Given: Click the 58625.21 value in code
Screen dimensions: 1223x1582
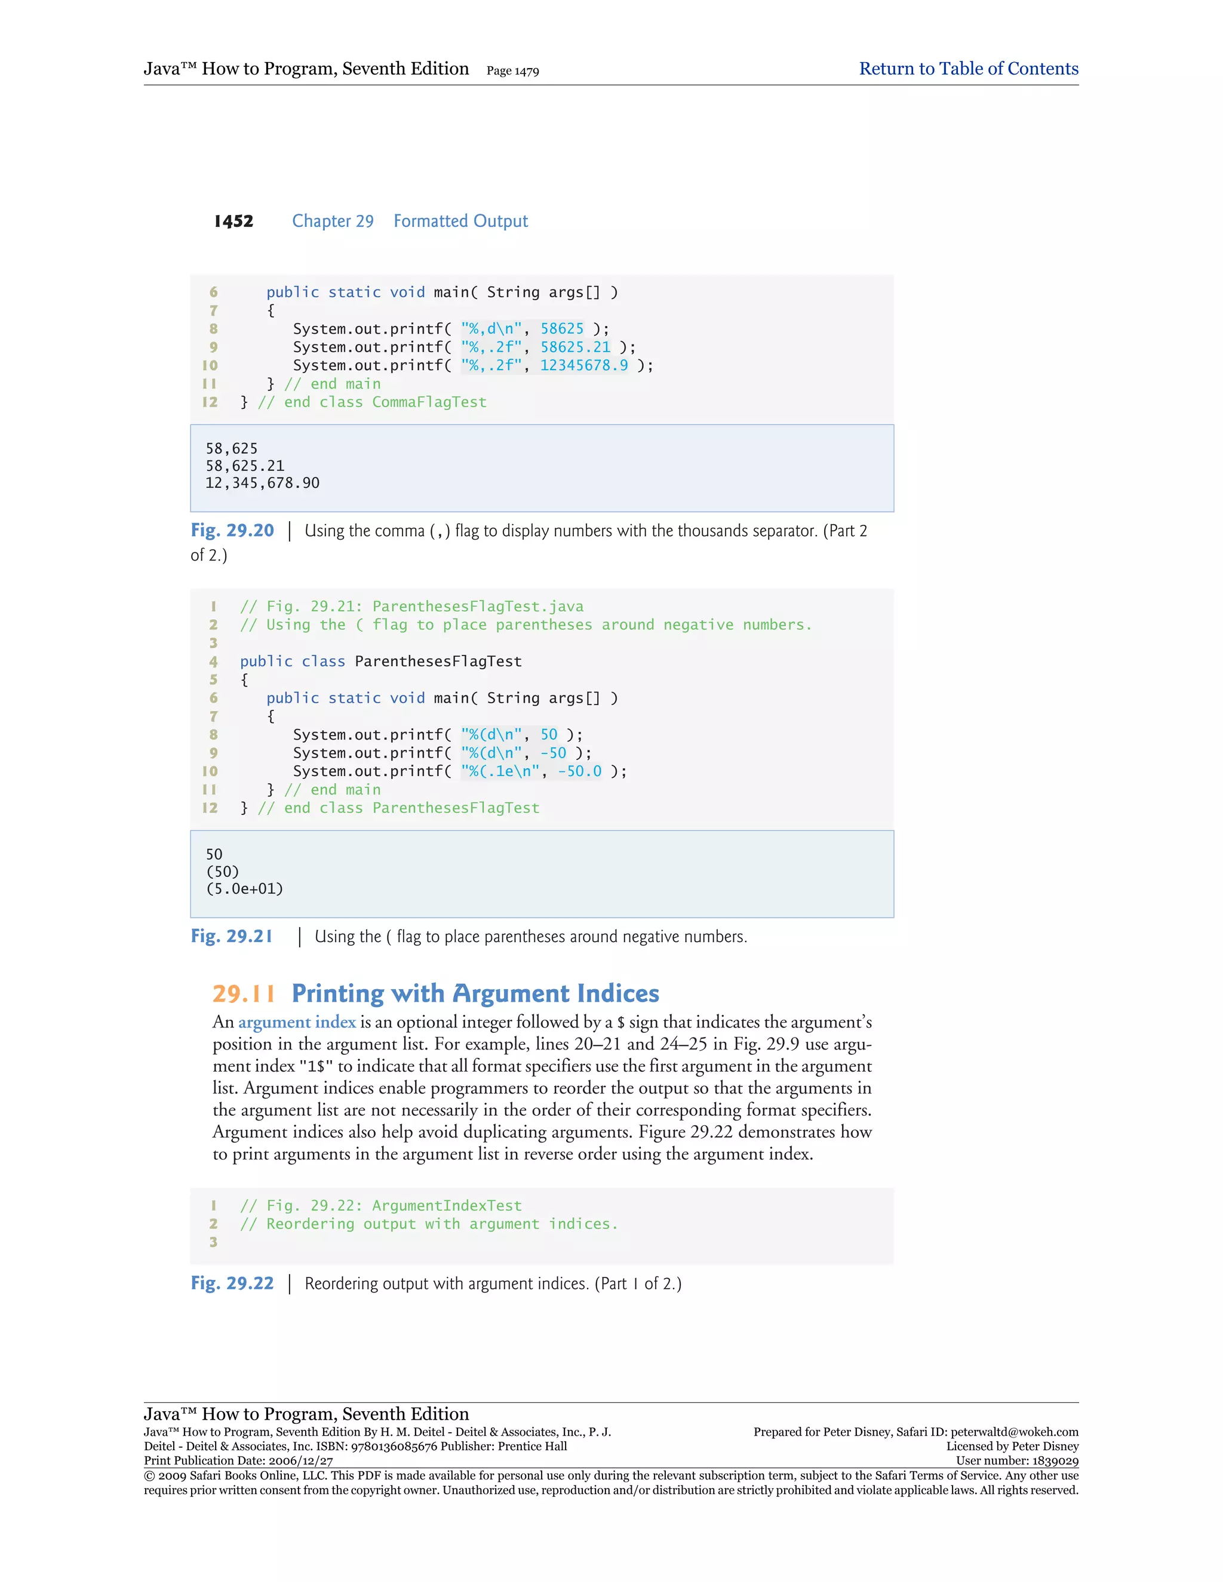Looking at the screenshot, I should tap(575, 347).
